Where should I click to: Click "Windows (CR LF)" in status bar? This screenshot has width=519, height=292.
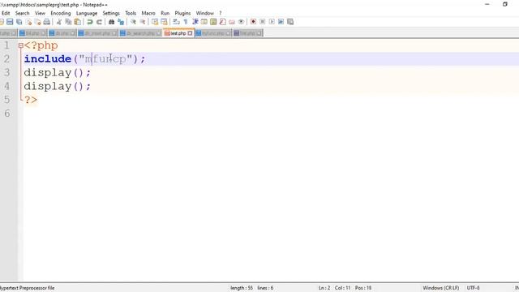point(441,288)
